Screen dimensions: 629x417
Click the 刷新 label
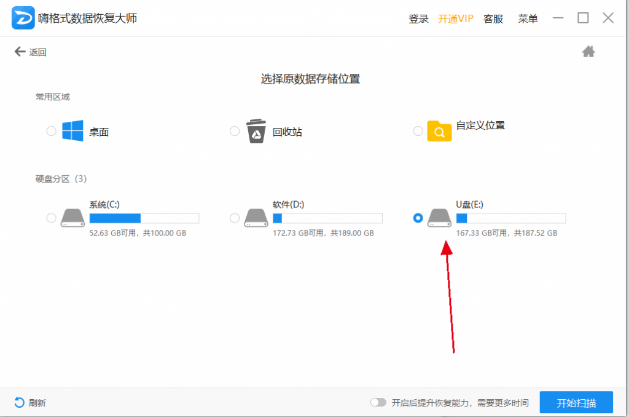37,402
